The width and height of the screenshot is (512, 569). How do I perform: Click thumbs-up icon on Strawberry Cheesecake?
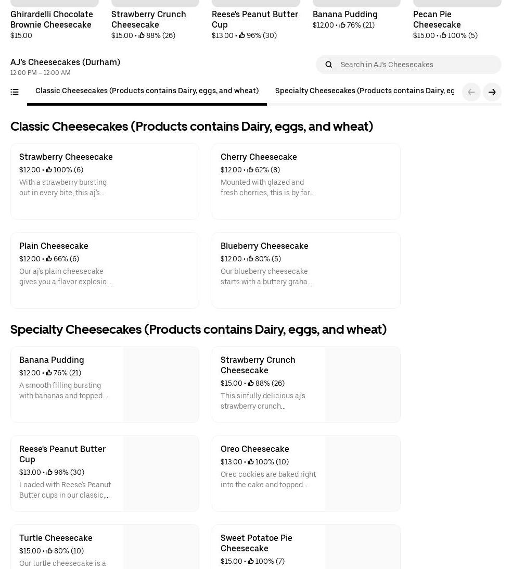click(49, 170)
